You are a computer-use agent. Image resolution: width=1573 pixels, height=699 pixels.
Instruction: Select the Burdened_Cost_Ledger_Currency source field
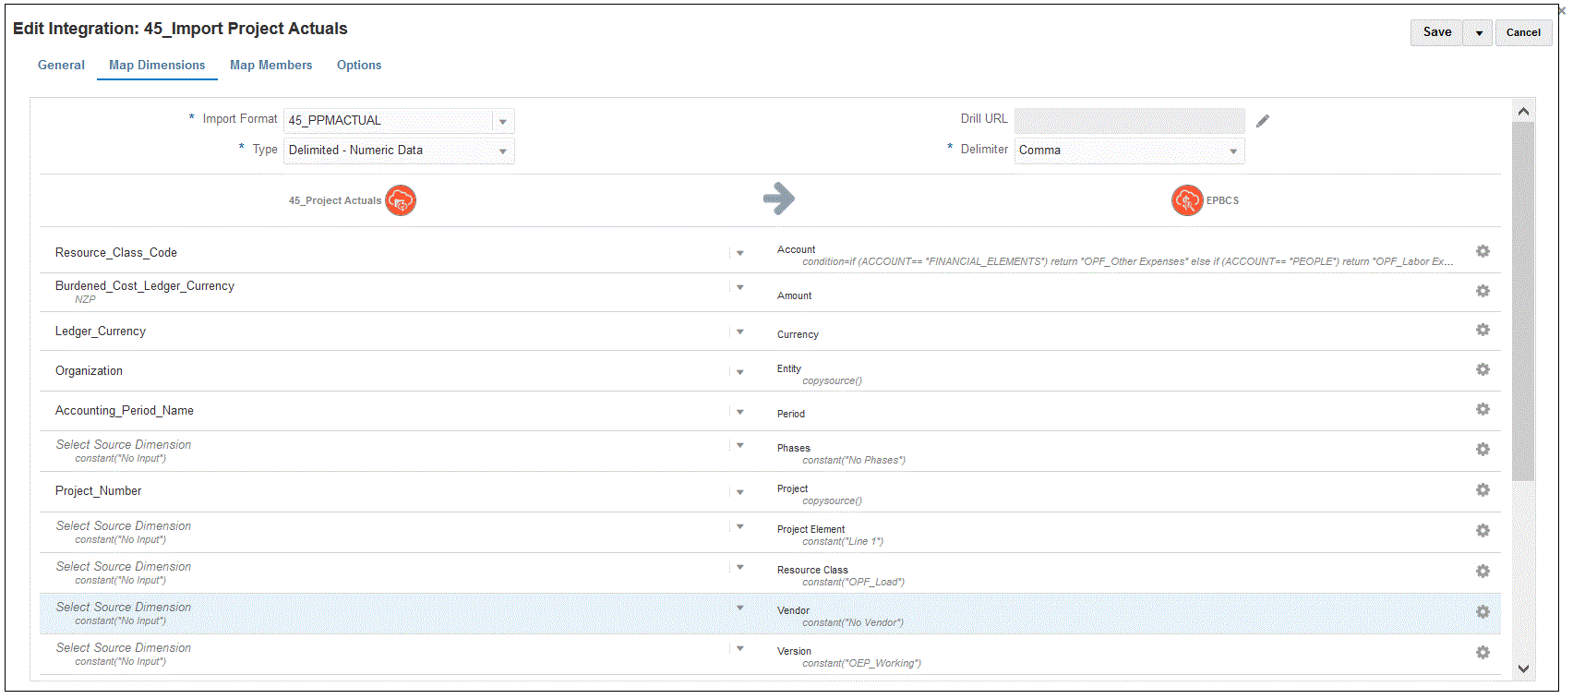145,285
